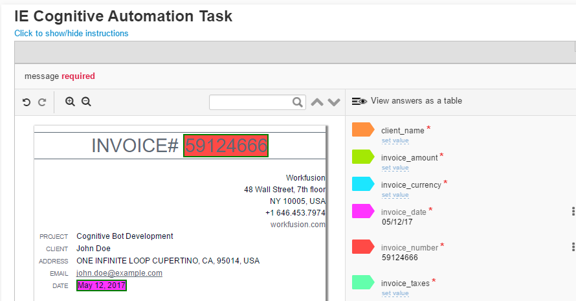This screenshot has width=576, height=301.
Task: Click highlighted invoice number 59124666 in document
Action: 226,146
